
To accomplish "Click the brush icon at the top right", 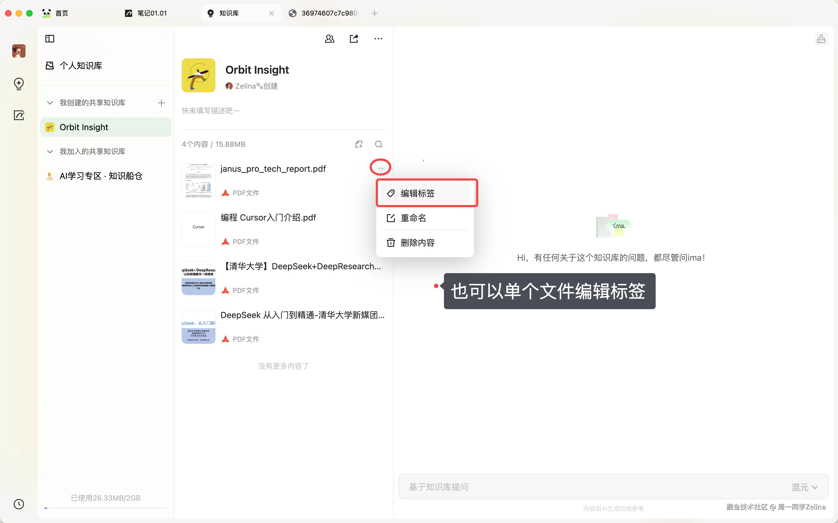I will tap(822, 39).
